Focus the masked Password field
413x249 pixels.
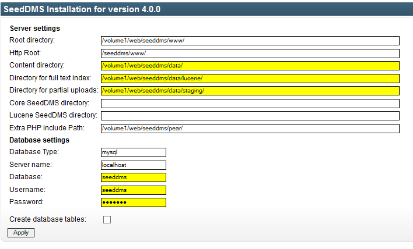pos(134,202)
